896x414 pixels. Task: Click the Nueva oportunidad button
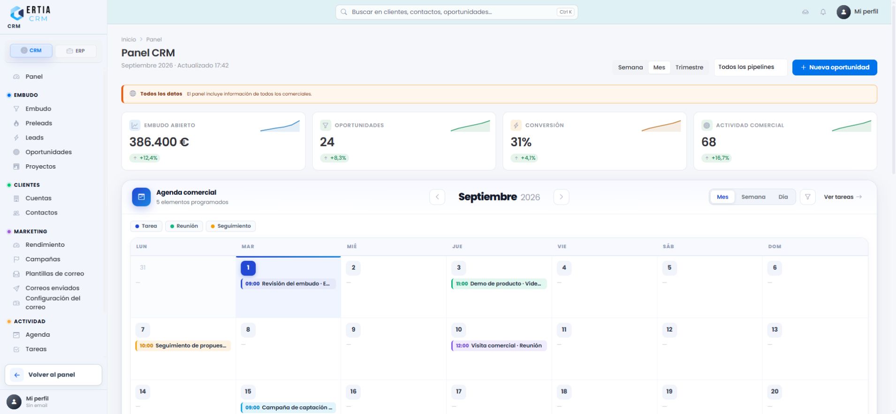[835, 67]
